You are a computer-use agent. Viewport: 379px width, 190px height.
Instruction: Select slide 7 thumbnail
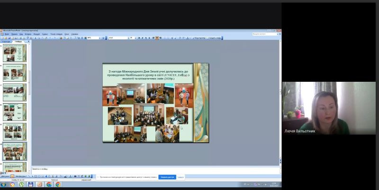coord(15,92)
